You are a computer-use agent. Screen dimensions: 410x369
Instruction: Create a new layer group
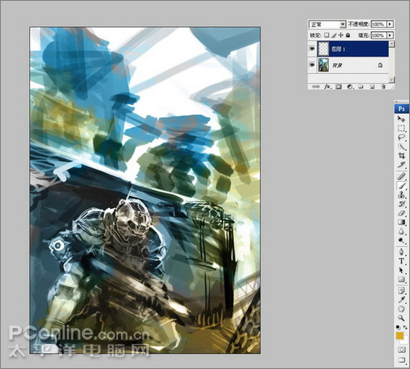coord(361,87)
